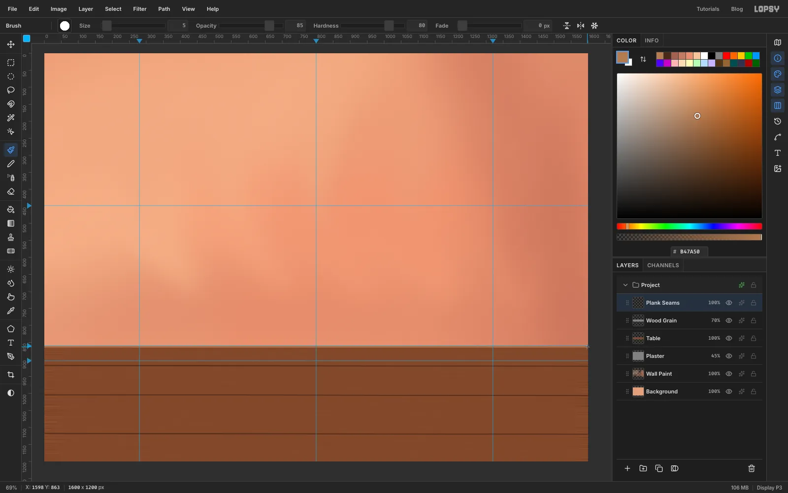Select the Gradient tool

(11, 223)
